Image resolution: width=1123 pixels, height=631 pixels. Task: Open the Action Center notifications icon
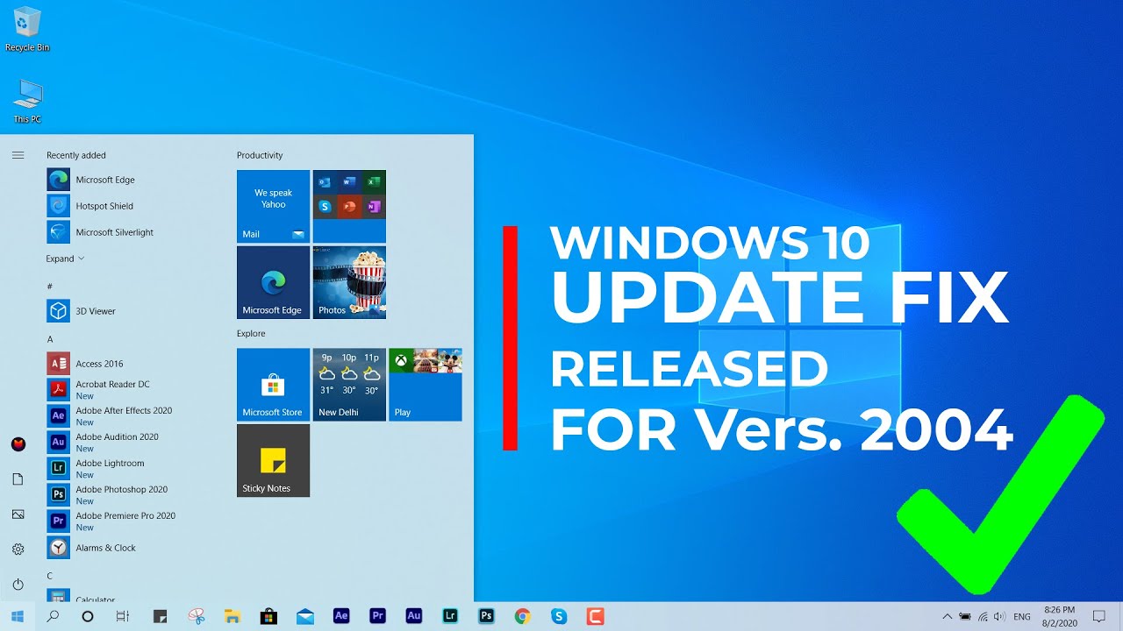click(1098, 616)
